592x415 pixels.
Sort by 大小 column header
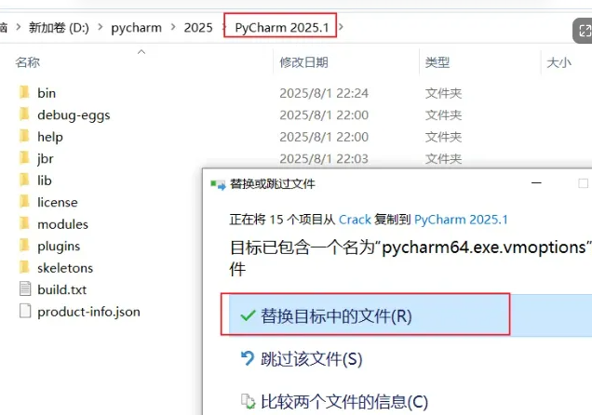(558, 62)
